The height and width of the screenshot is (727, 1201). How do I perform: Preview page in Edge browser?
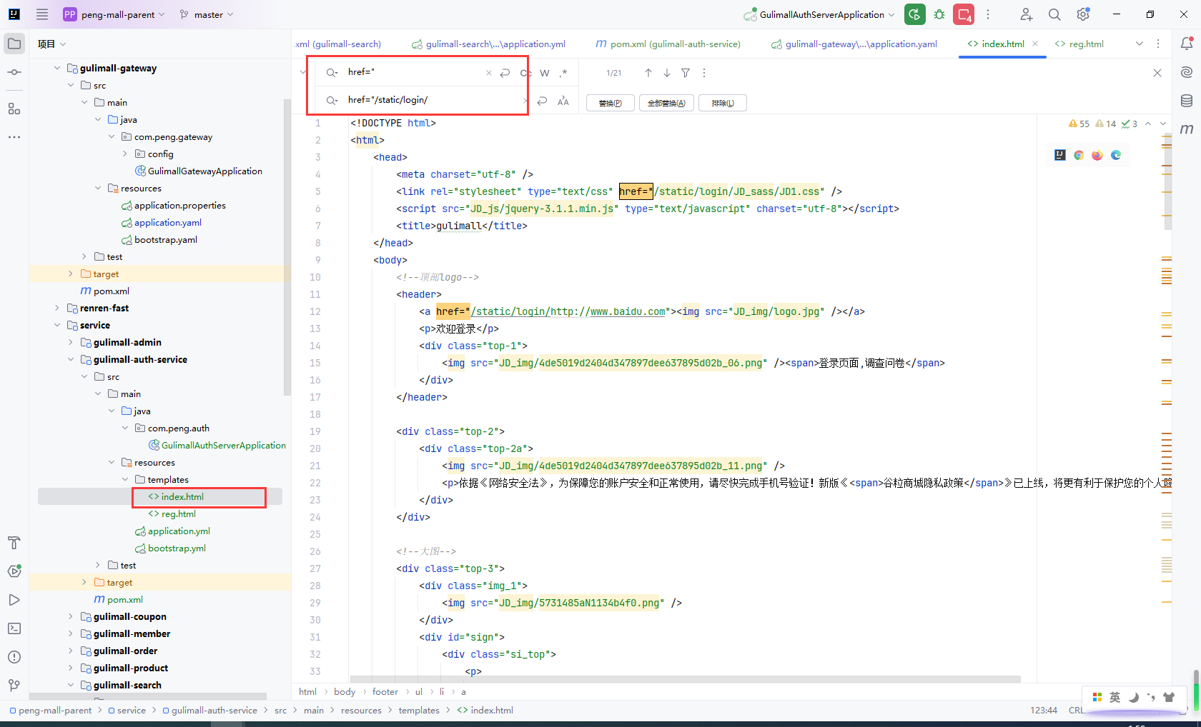(1116, 155)
